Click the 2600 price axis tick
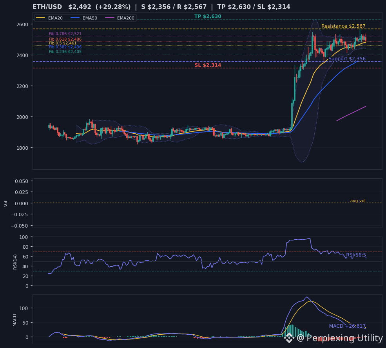Image resolution: width=386 pixels, height=348 pixels. 22,24
